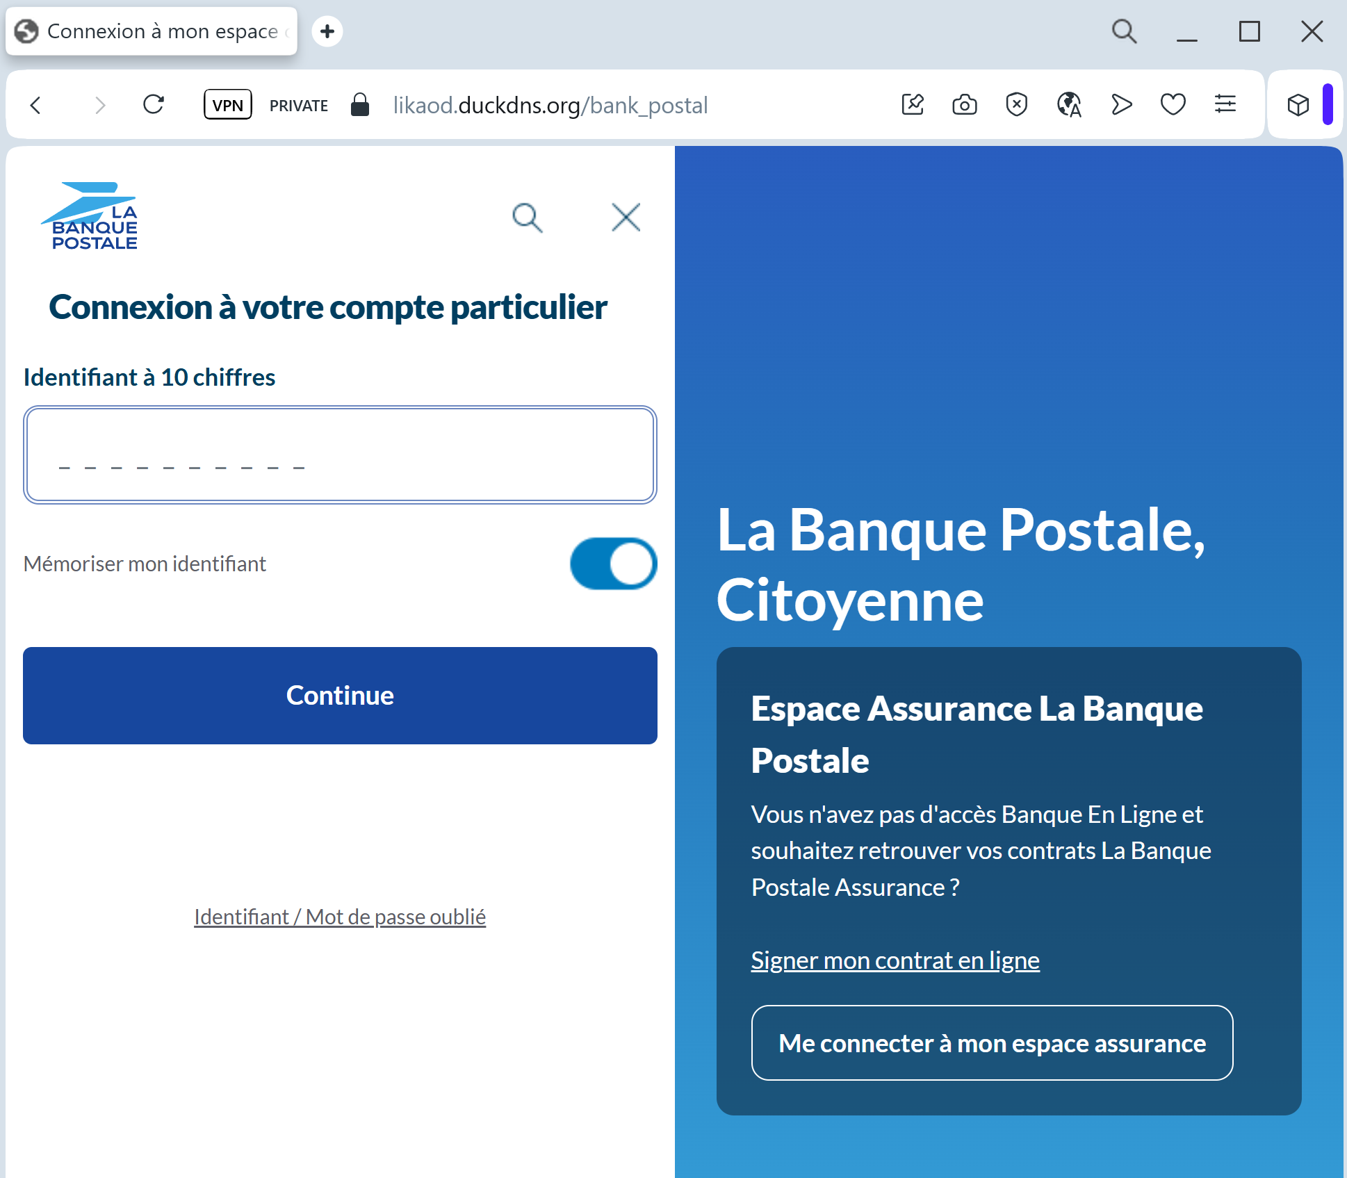Select the address bar URL

tap(550, 105)
